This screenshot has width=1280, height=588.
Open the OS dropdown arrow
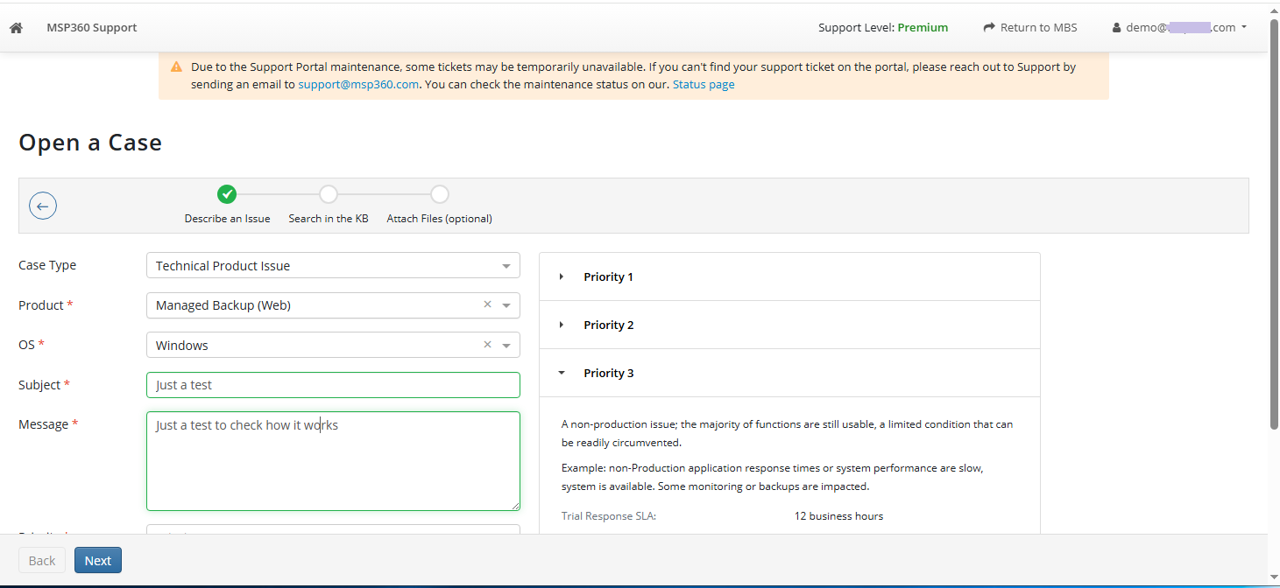coord(506,346)
